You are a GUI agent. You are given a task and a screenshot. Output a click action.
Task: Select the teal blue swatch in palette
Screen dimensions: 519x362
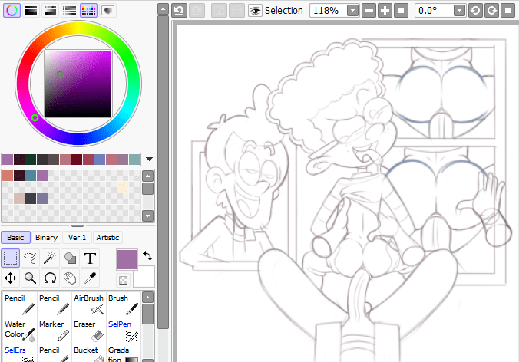point(31,176)
